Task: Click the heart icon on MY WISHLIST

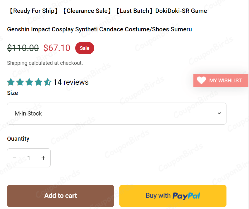Action: (201, 81)
